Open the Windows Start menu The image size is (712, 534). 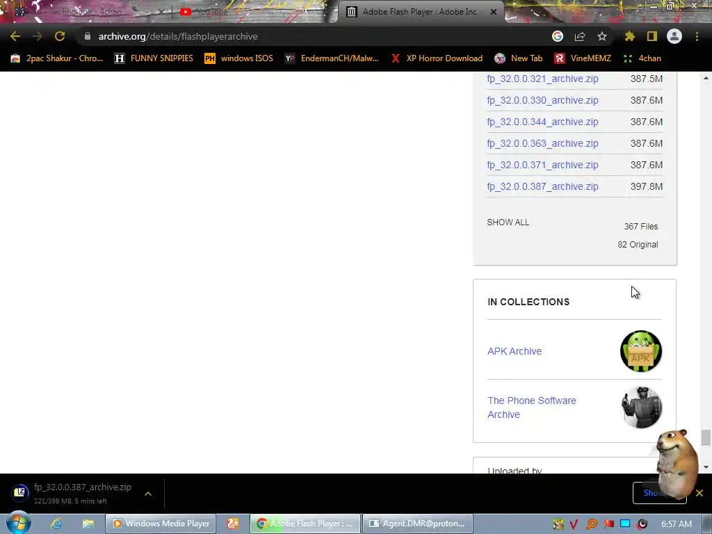coord(18,523)
